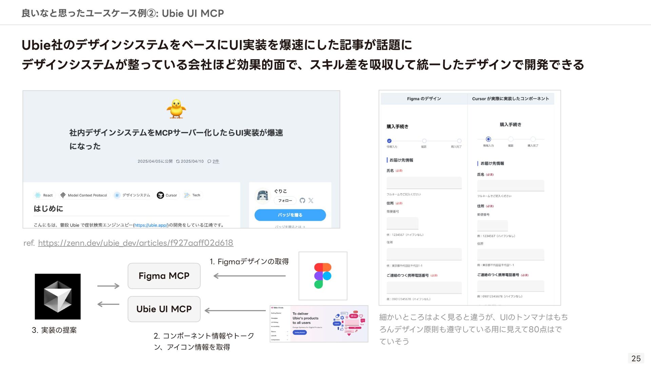Select checked 情報入力 step in Figma design
The height and width of the screenshot is (366, 651).
click(x=389, y=141)
